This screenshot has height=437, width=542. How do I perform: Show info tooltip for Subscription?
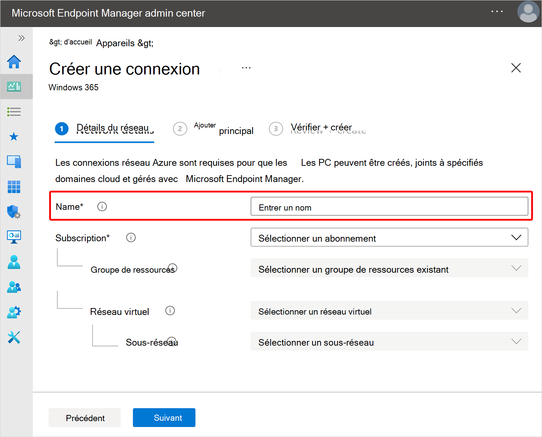coord(131,238)
